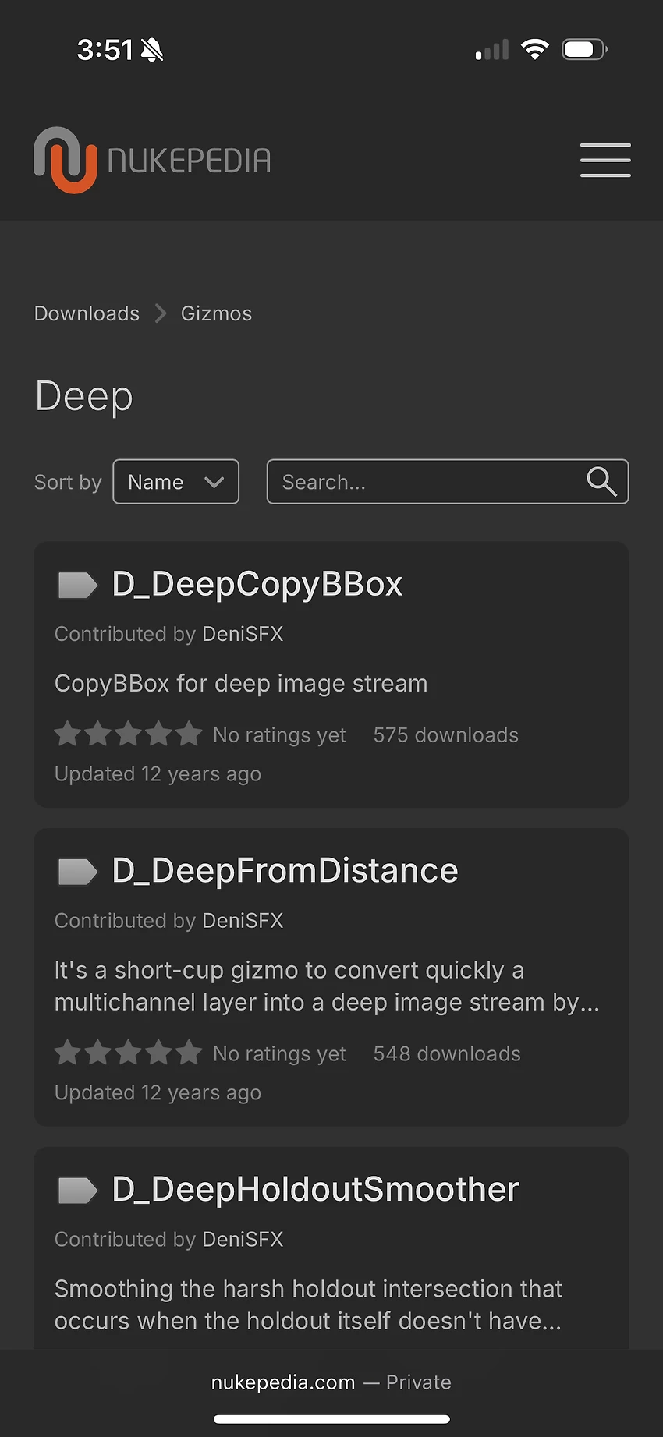Click the gizmo tag icon beside D_DeepCopyBBox

(77, 585)
